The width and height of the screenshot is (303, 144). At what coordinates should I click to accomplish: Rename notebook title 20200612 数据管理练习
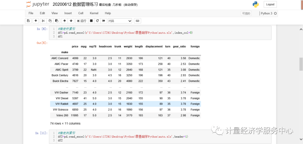[x=75, y=4]
